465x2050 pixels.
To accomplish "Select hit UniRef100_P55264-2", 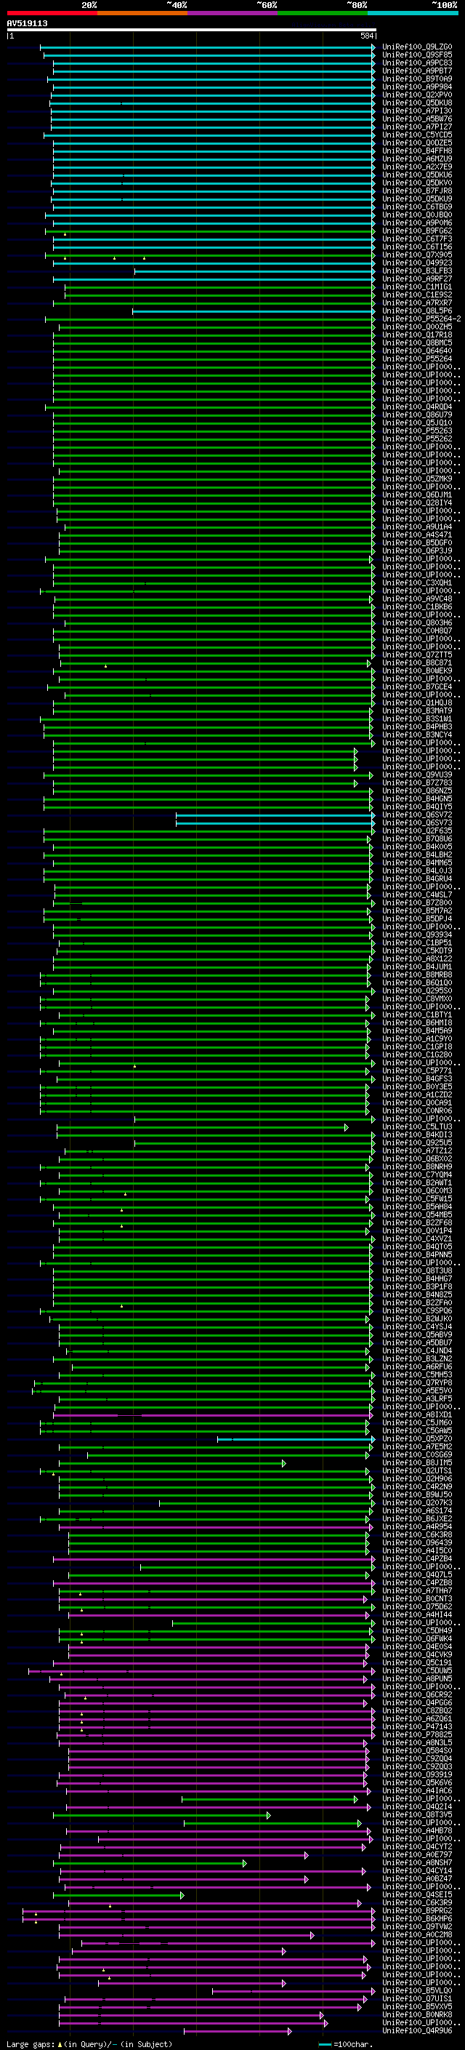I will pos(421,319).
